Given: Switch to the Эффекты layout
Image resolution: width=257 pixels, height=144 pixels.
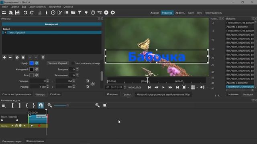Looking at the screenshot, I should click(x=180, y=13).
